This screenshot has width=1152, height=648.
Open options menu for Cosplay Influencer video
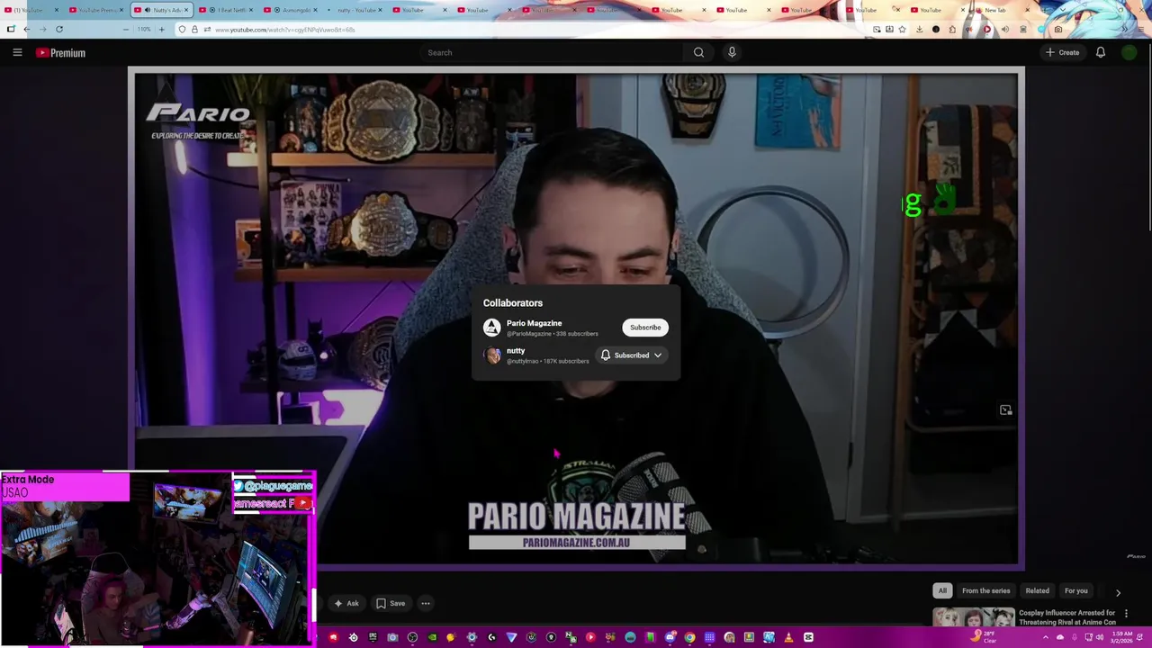tap(1126, 614)
